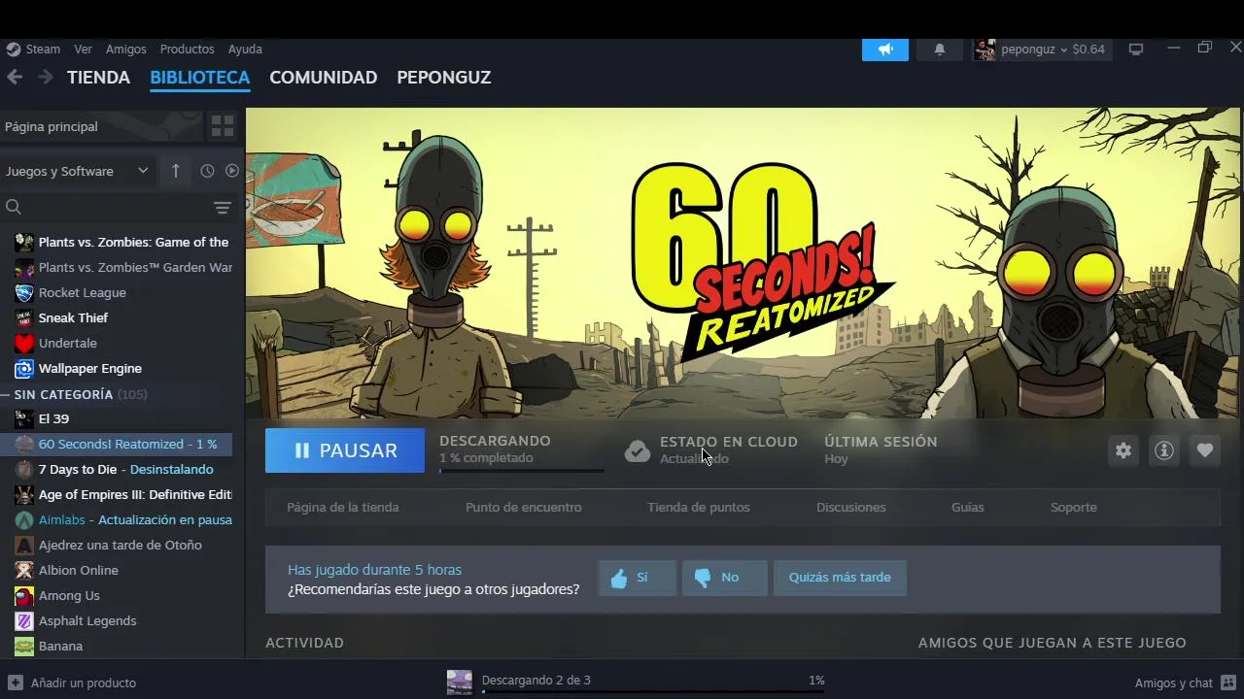1244x699 pixels.
Task: Open the PEPONGUZ profile tab
Action: 444,78
